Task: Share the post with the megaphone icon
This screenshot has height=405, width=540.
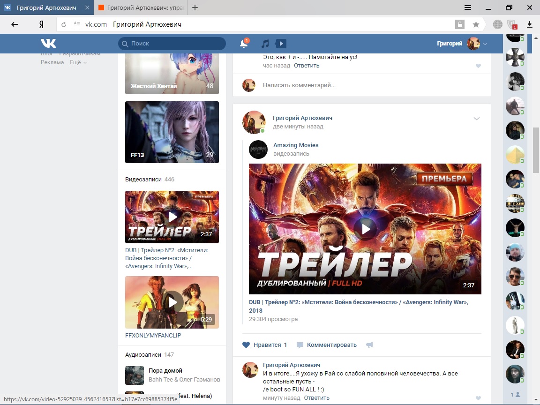Action: (x=369, y=345)
